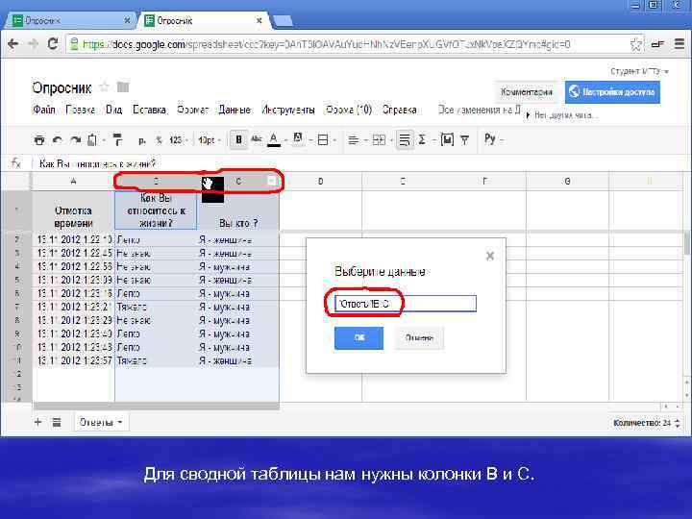Click the Опросник document title
The width and height of the screenshot is (692, 519).
point(62,87)
